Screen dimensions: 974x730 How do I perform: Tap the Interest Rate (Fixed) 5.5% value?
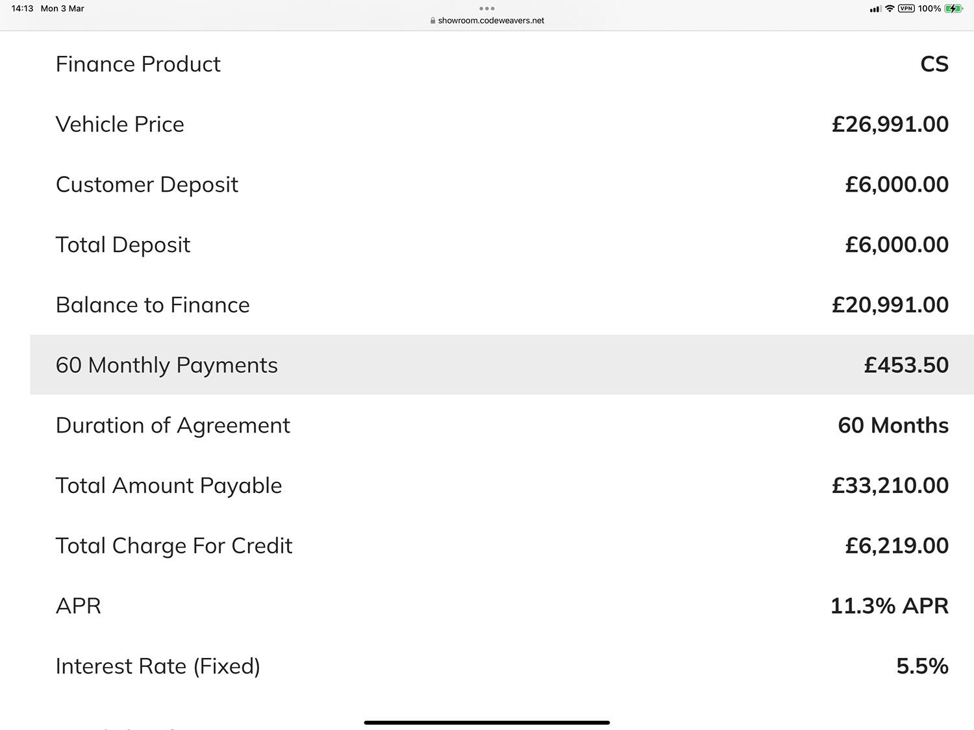[x=923, y=666]
